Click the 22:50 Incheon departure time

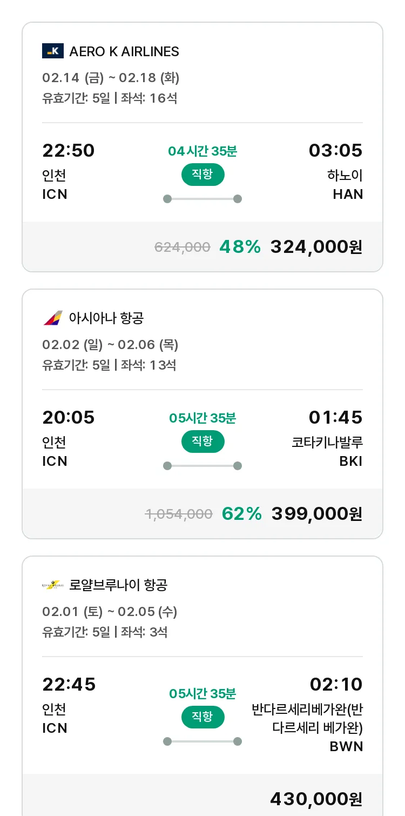69,150
